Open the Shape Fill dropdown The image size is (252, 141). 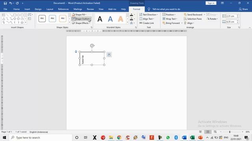coord(79,15)
